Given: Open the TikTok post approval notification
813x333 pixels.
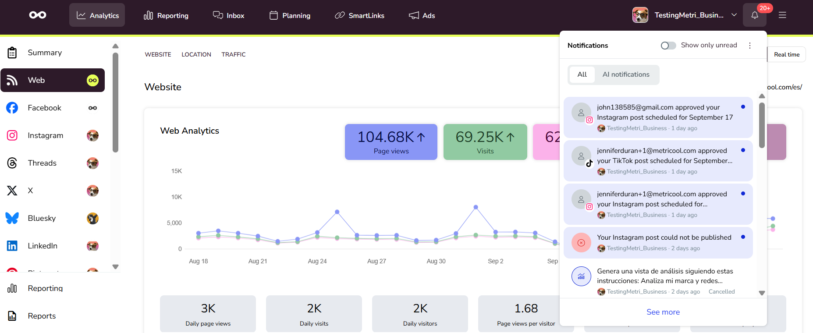Looking at the screenshot, I should (x=658, y=161).
